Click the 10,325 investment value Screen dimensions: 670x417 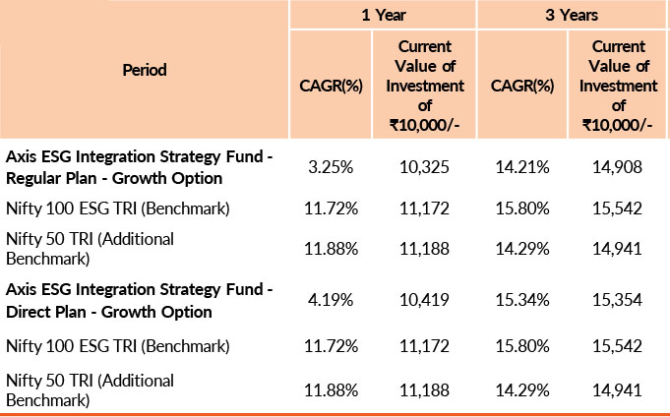426,167
